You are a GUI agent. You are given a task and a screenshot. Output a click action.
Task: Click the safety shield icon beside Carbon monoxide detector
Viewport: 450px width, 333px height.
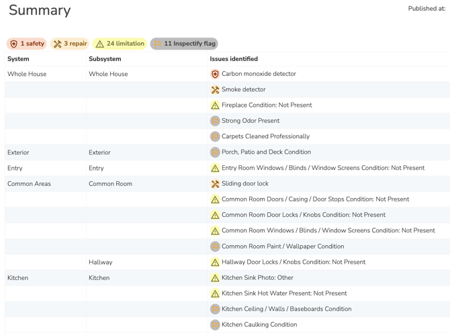(x=215, y=74)
